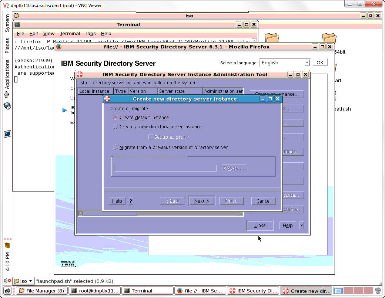
Task: Click the bottom-left taskbar launcher icon
Action: point(8,291)
